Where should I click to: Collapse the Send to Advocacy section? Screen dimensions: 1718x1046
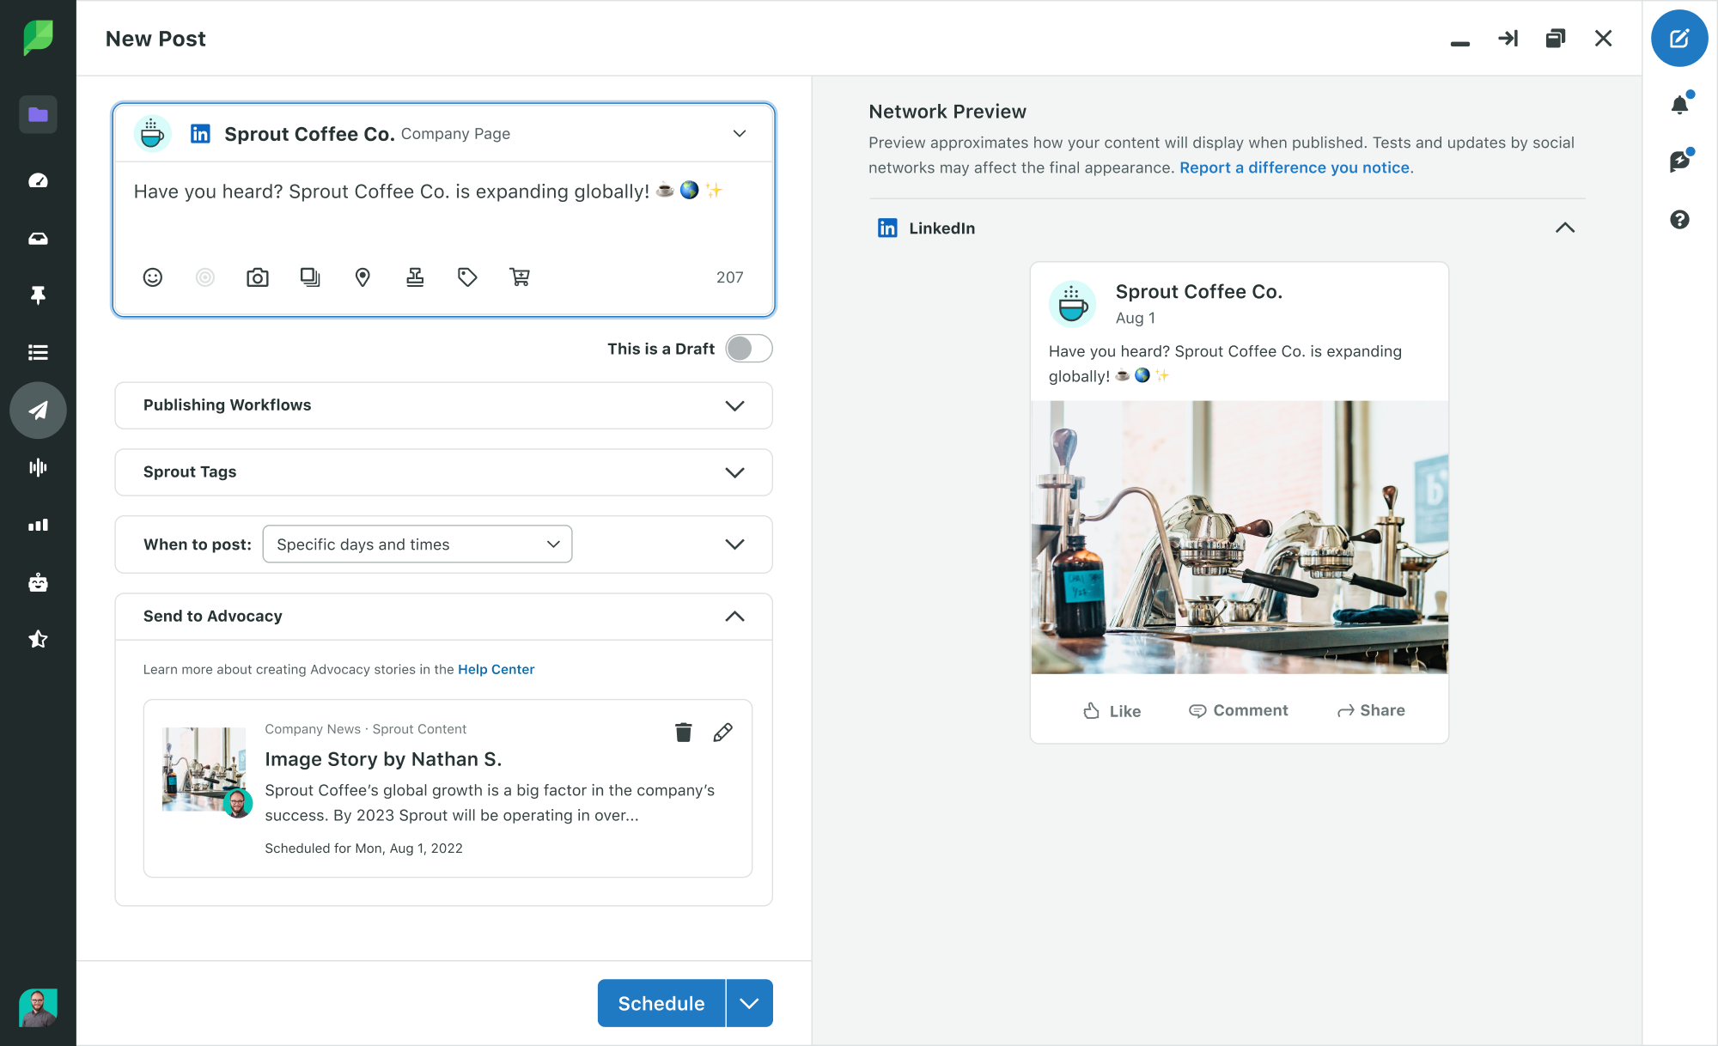tap(734, 616)
